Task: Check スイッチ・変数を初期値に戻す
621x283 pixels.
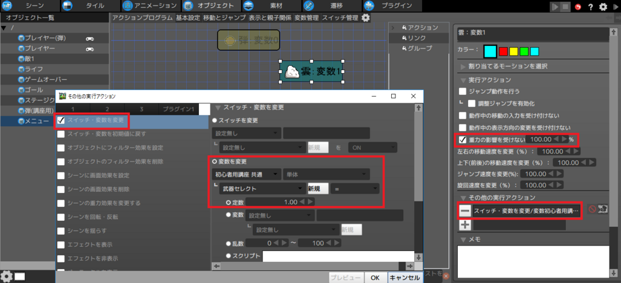Action: click(61, 134)
